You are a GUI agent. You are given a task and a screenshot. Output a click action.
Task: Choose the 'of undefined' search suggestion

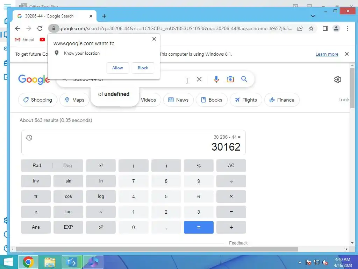(x=114, y=94)
